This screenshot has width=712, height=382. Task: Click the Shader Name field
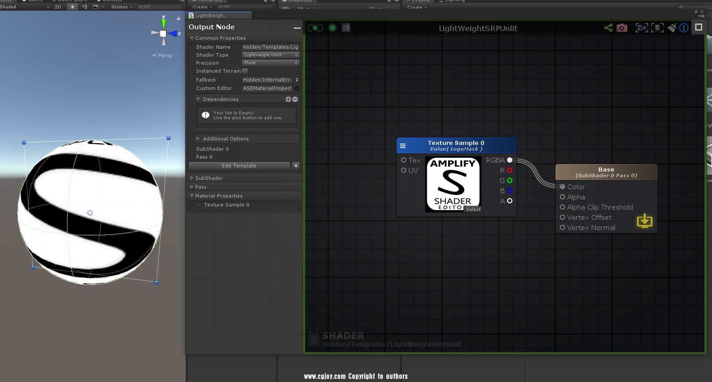pos(271,47)
